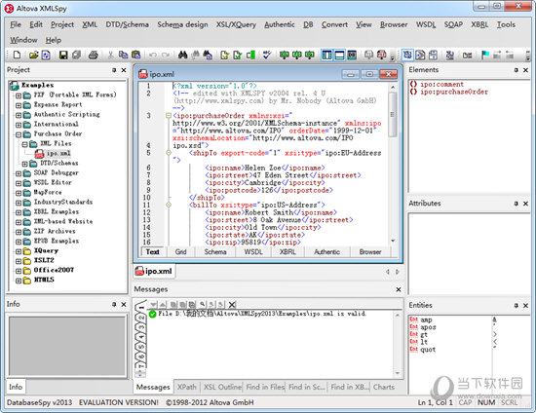Click the find magnifier icon in Messages
Screen dimensions: 536x413
203,304
